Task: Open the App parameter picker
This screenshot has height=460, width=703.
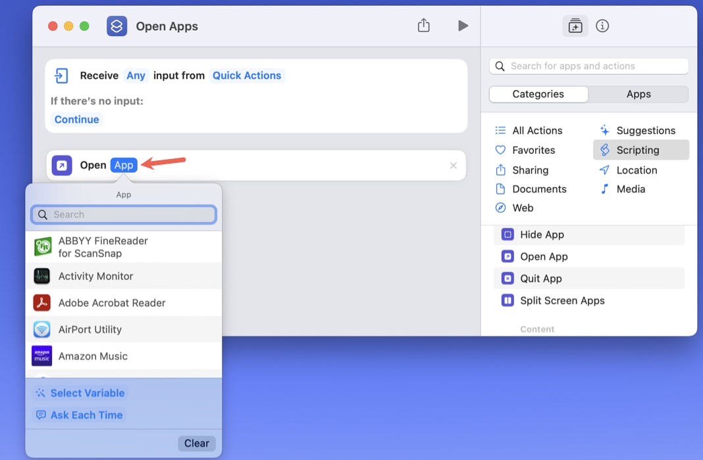Action: coord(124,165)
